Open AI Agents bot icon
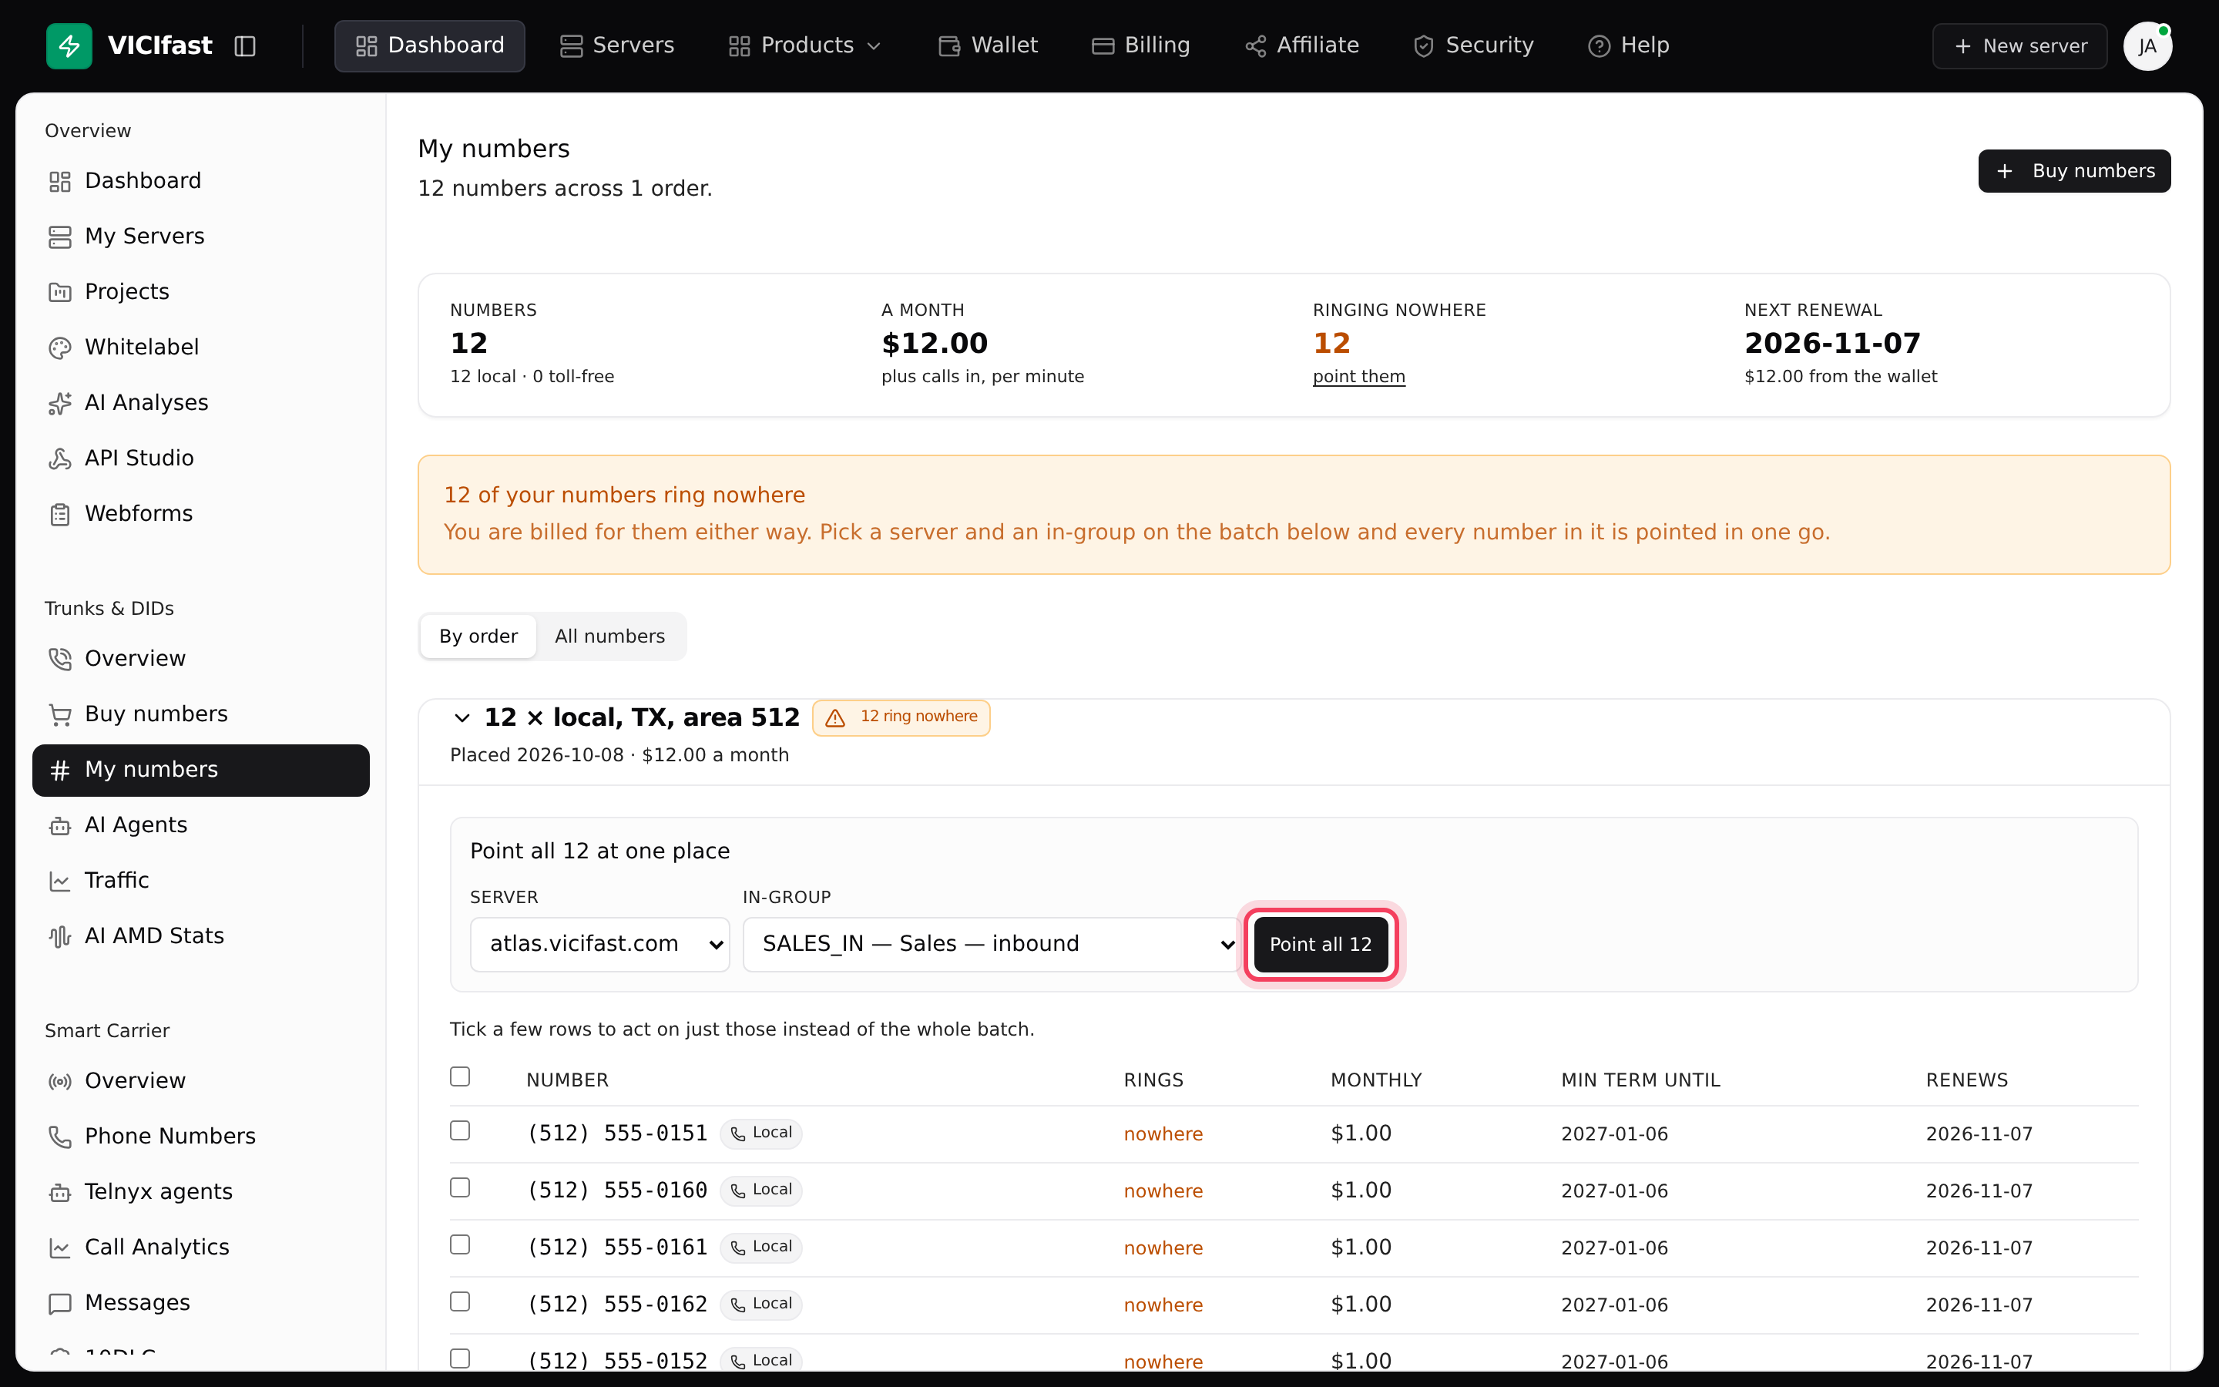Screen dimensions: 2219x1387 tap(59, 825)
